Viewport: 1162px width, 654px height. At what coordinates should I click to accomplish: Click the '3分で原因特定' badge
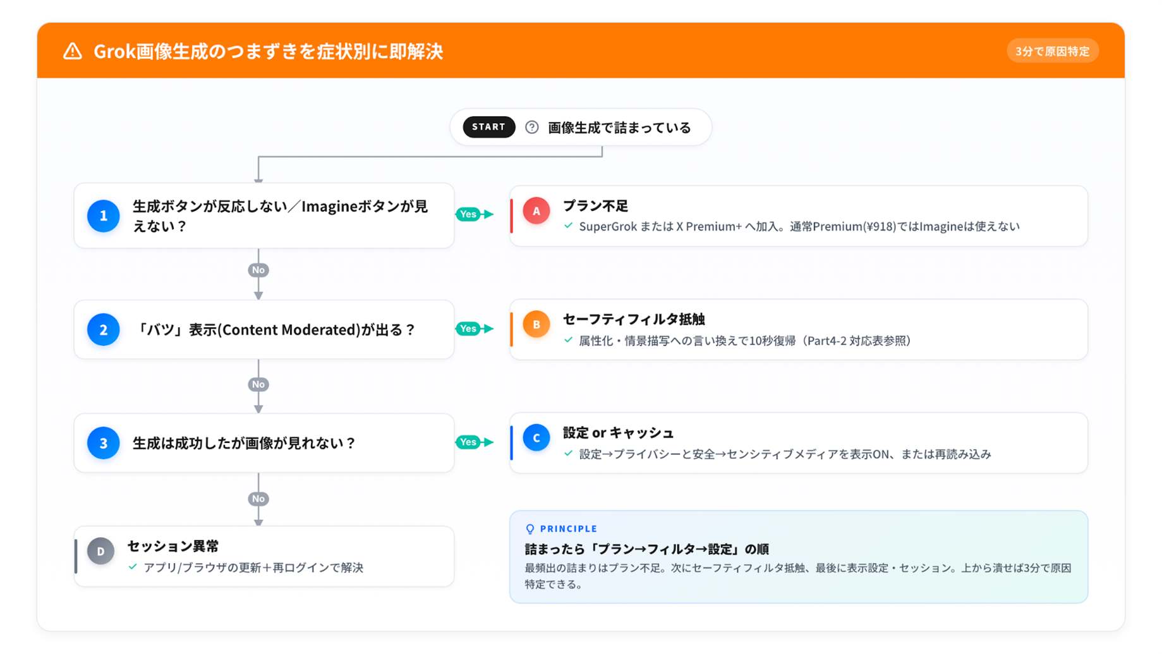click(1052, 51)
